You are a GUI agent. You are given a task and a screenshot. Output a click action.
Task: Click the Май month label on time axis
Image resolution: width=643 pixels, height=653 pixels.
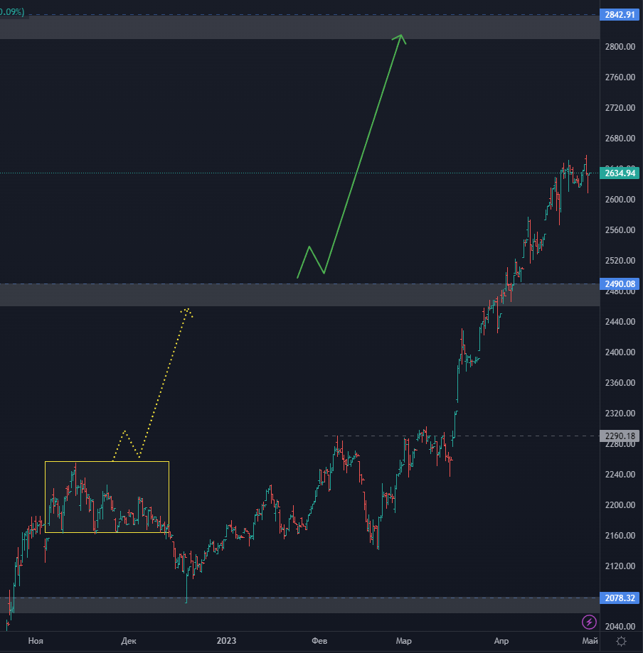[590, 641]
